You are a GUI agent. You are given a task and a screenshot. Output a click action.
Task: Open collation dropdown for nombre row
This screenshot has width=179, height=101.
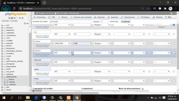pyautogui.click(x=122, y=43)
